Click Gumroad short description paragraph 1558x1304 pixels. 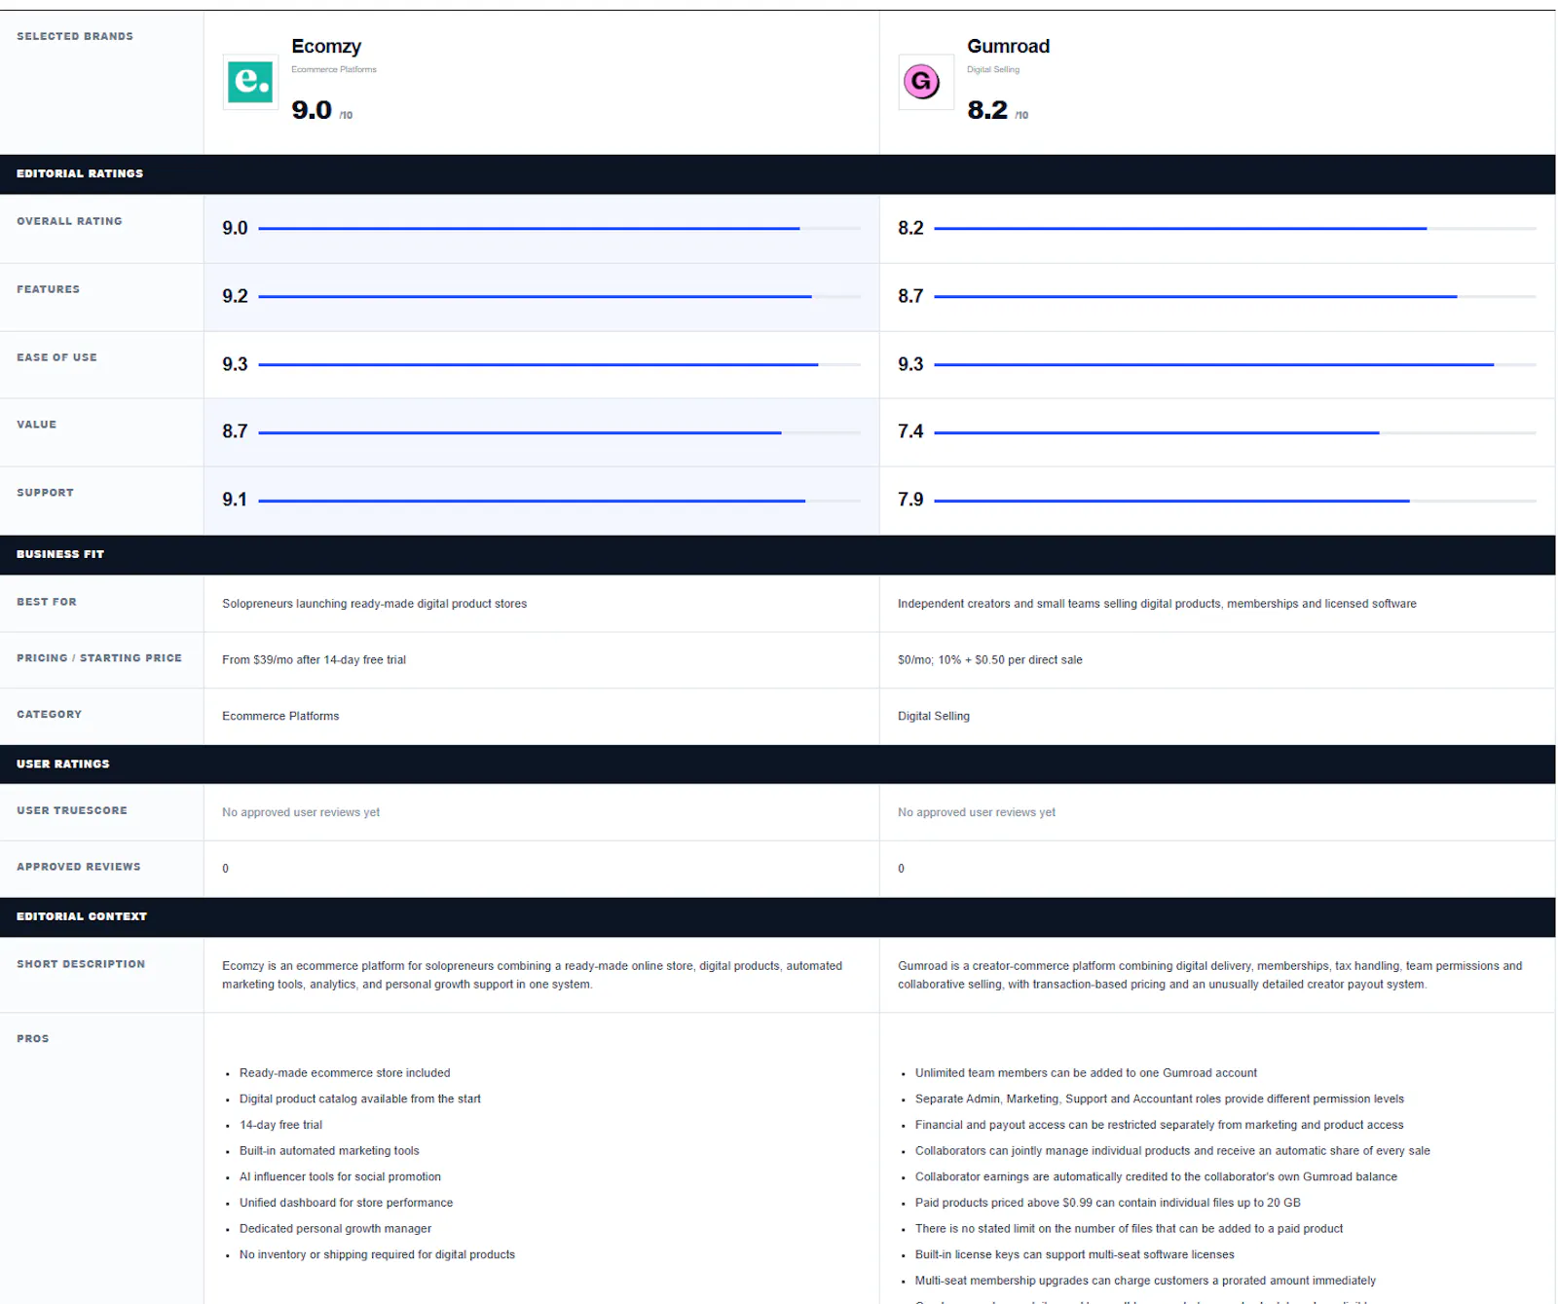tap(1209, 975)
